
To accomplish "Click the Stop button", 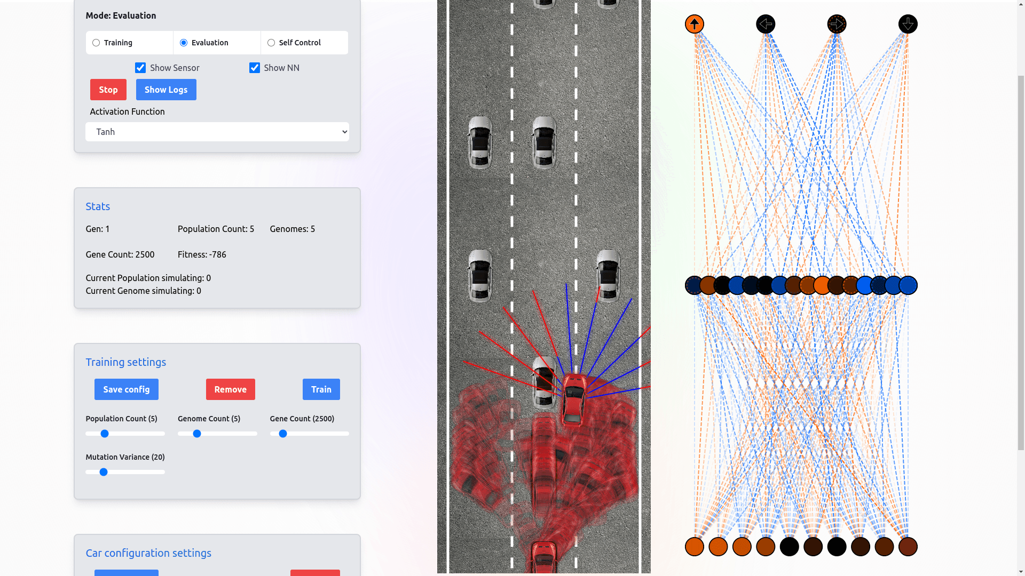I will [108, 89].
